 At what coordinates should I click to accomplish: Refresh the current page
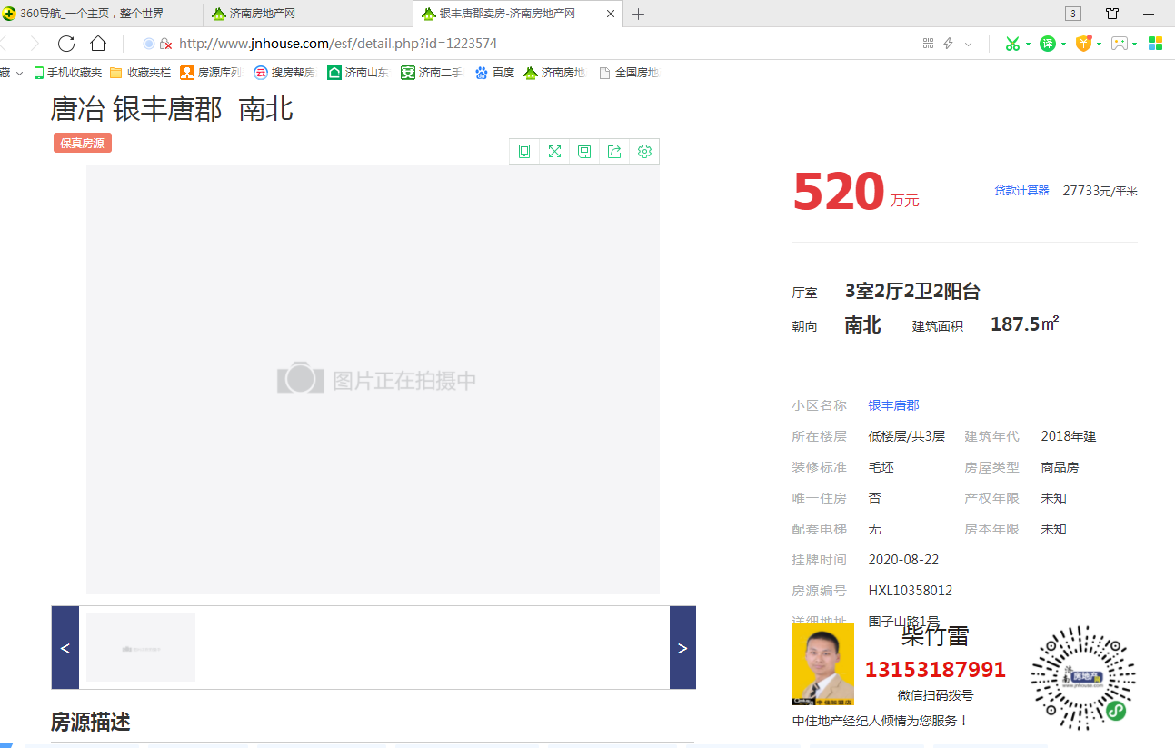(65, 43)
